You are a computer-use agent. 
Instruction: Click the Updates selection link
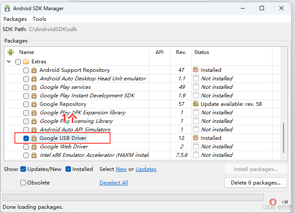pyautogui.click(x=146, y=169)
